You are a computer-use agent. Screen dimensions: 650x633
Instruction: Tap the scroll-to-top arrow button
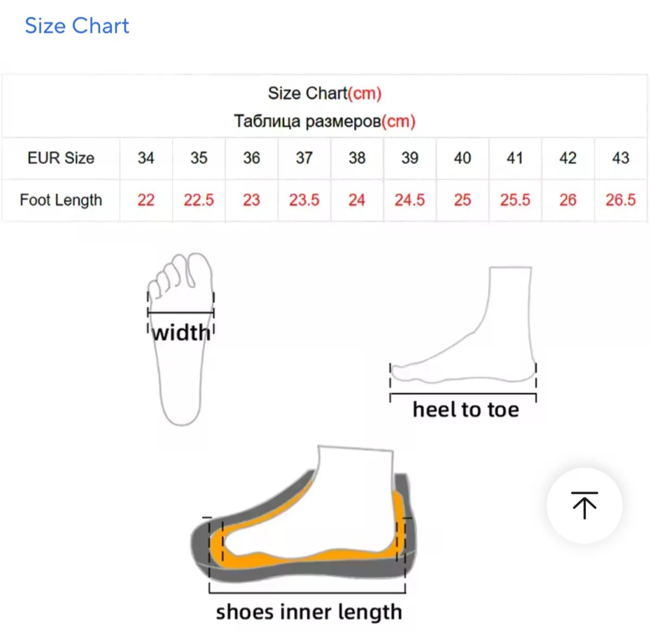[x=584, y=505]
